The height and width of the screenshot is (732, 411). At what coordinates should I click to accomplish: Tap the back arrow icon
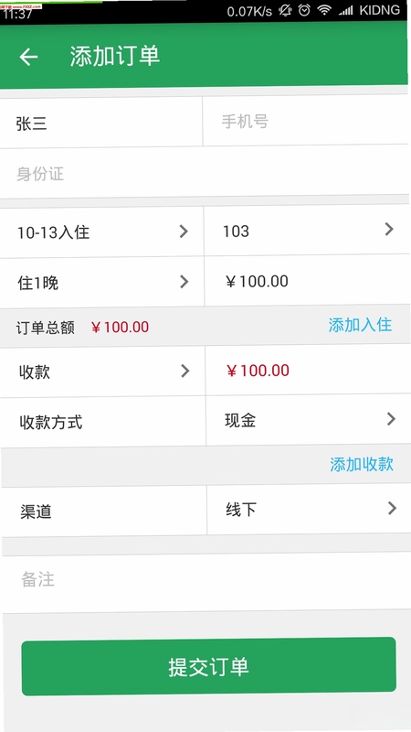click(28, 57)
